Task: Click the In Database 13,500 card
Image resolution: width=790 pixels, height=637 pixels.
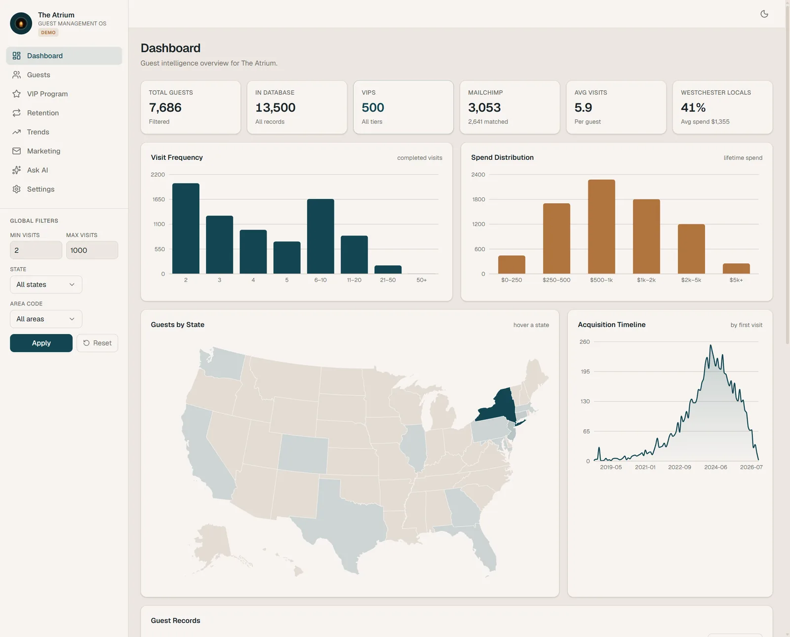Action: 297,107
